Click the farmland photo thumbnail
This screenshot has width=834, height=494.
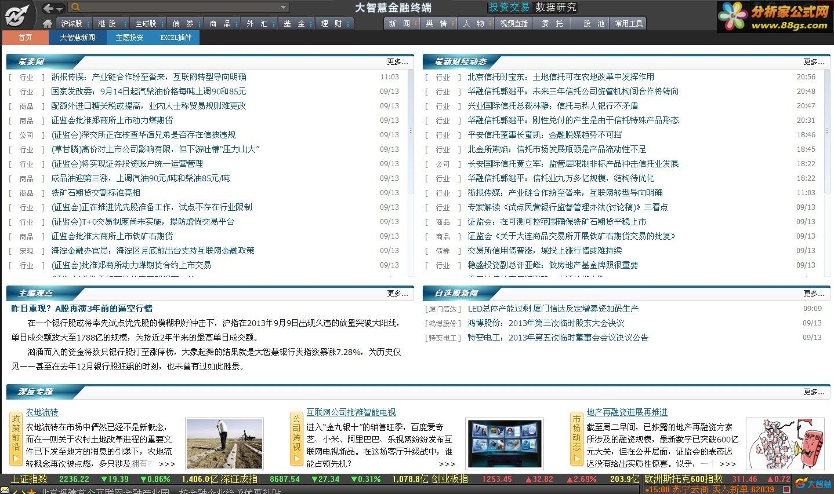tap(224, 444)
